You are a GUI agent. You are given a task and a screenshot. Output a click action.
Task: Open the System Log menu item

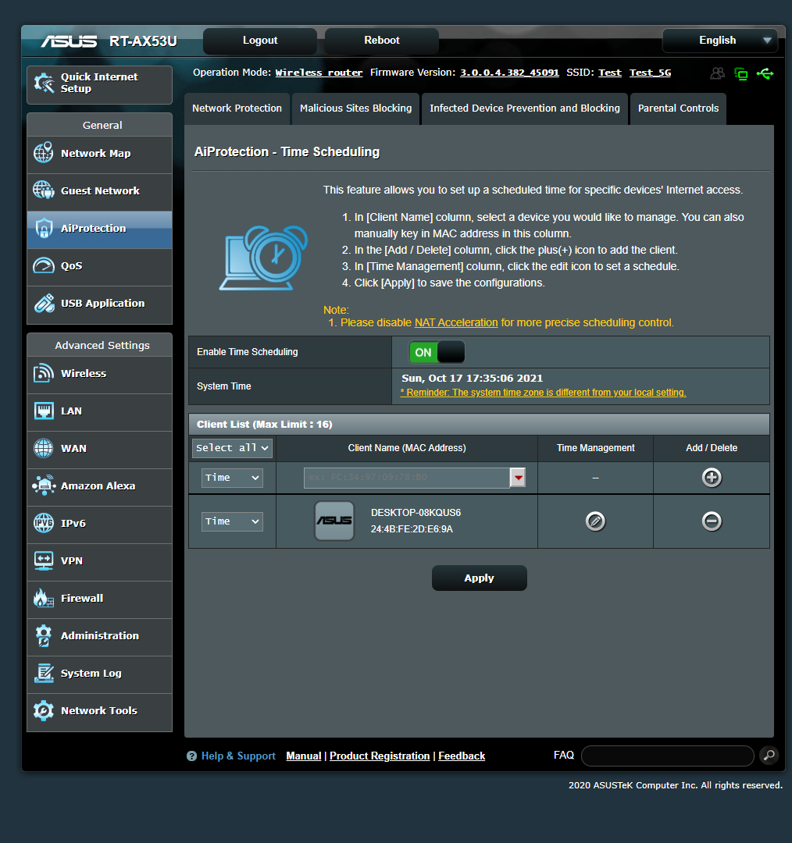99,674
